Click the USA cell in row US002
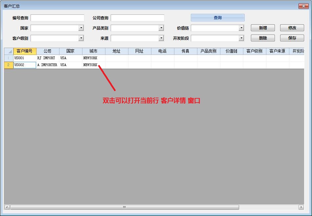 pyautogui.click(x=71, y=65)
